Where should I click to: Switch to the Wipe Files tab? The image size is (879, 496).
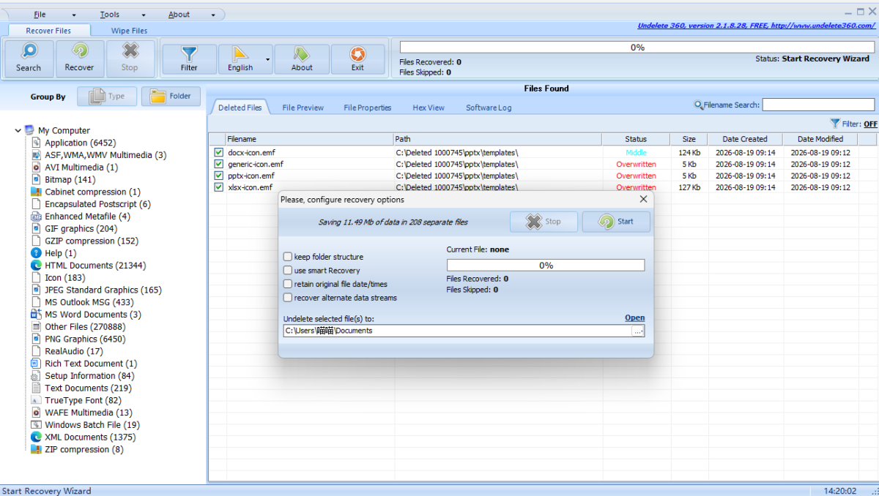[x=130, y=31]
